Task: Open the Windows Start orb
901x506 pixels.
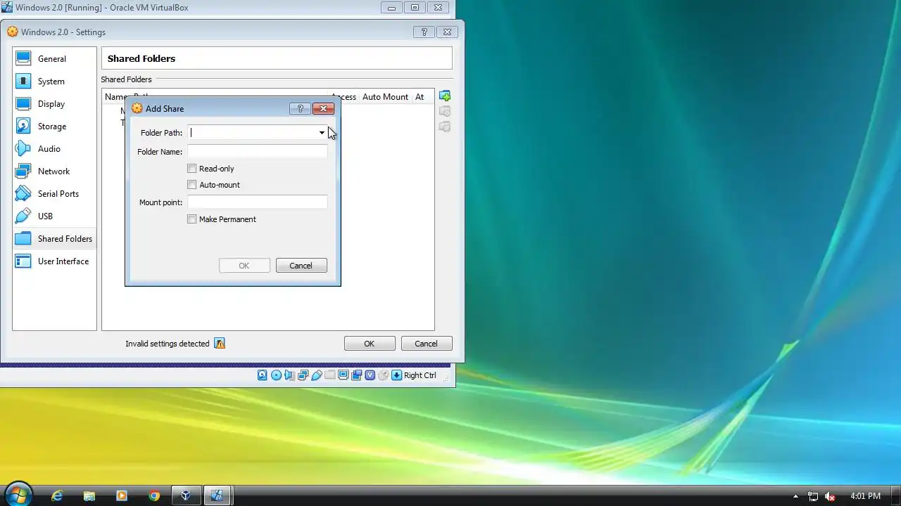Action: pyautogui.click(x=18, y=495)
